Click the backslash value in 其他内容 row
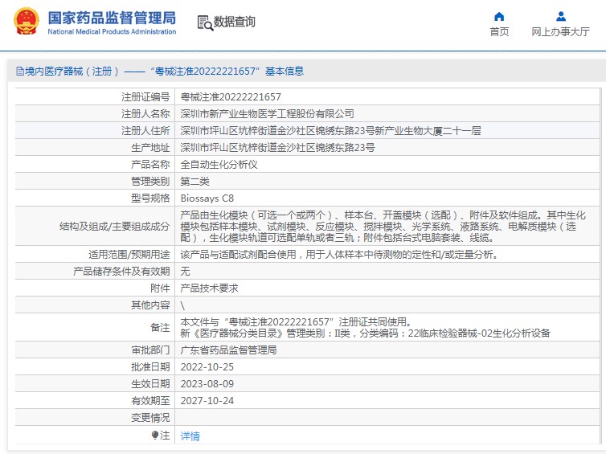 pos(182,305)
